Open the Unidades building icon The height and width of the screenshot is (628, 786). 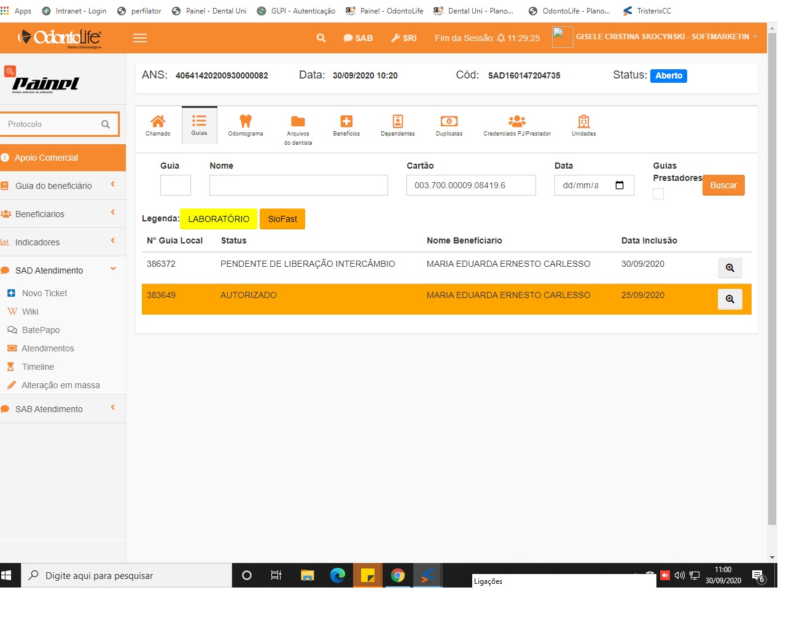tap(583, 121)
